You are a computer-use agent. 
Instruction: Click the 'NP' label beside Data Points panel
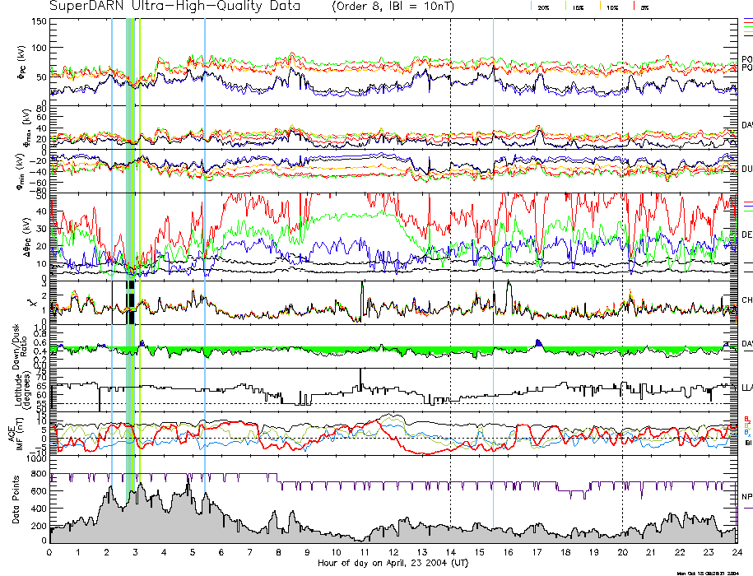pos(747,497)
